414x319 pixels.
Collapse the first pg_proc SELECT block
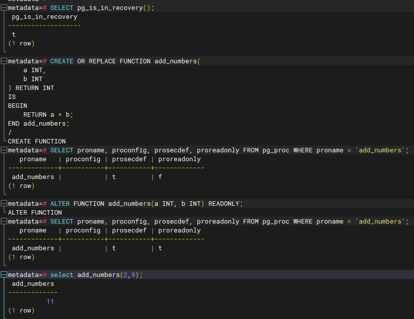click(3, 150)
